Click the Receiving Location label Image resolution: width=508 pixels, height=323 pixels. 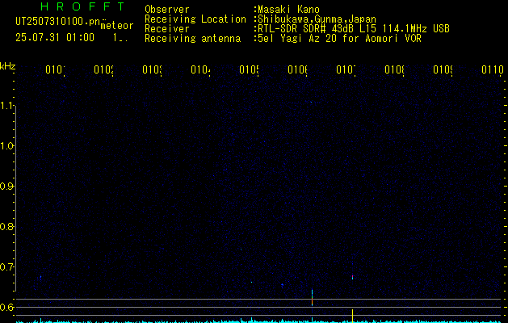[x=195, y=19]
